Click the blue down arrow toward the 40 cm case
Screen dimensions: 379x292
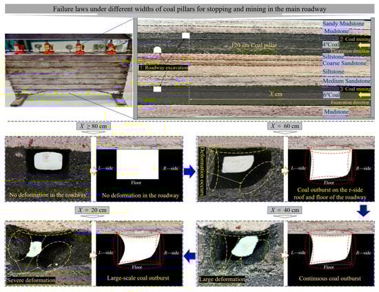click(364, 211)
